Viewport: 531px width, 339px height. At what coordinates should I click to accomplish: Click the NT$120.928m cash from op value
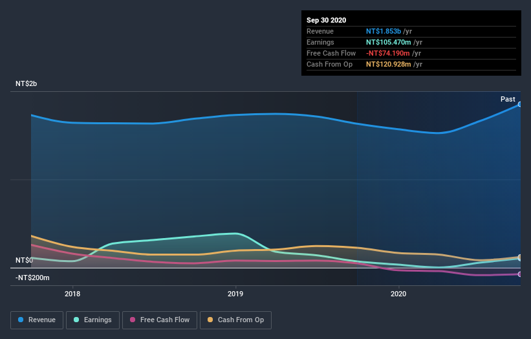click(389, 64)
